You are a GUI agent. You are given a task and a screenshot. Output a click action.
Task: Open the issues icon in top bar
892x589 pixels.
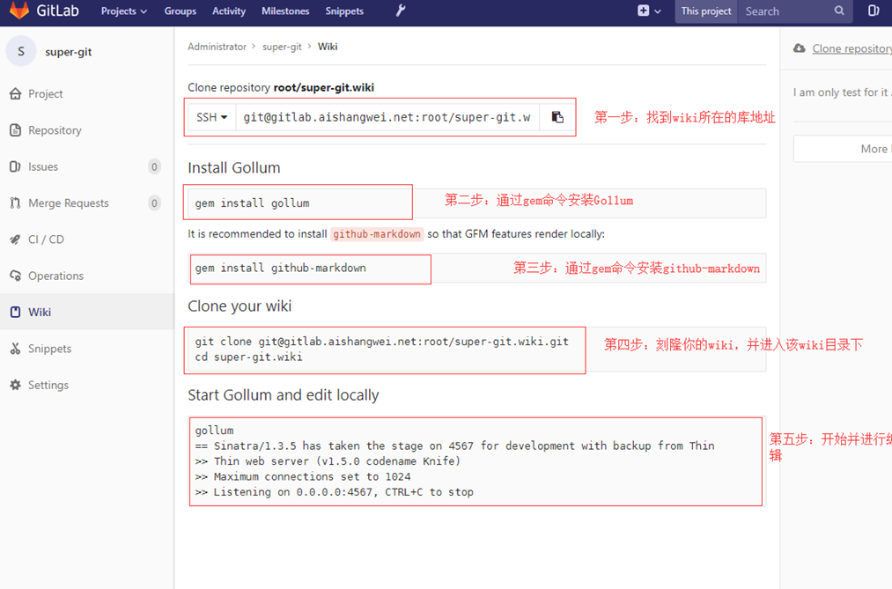(874, 11)
